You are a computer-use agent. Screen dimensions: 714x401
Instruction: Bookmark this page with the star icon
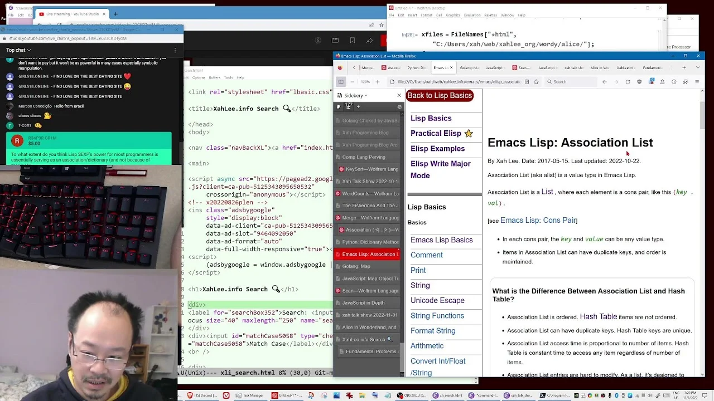536,82
